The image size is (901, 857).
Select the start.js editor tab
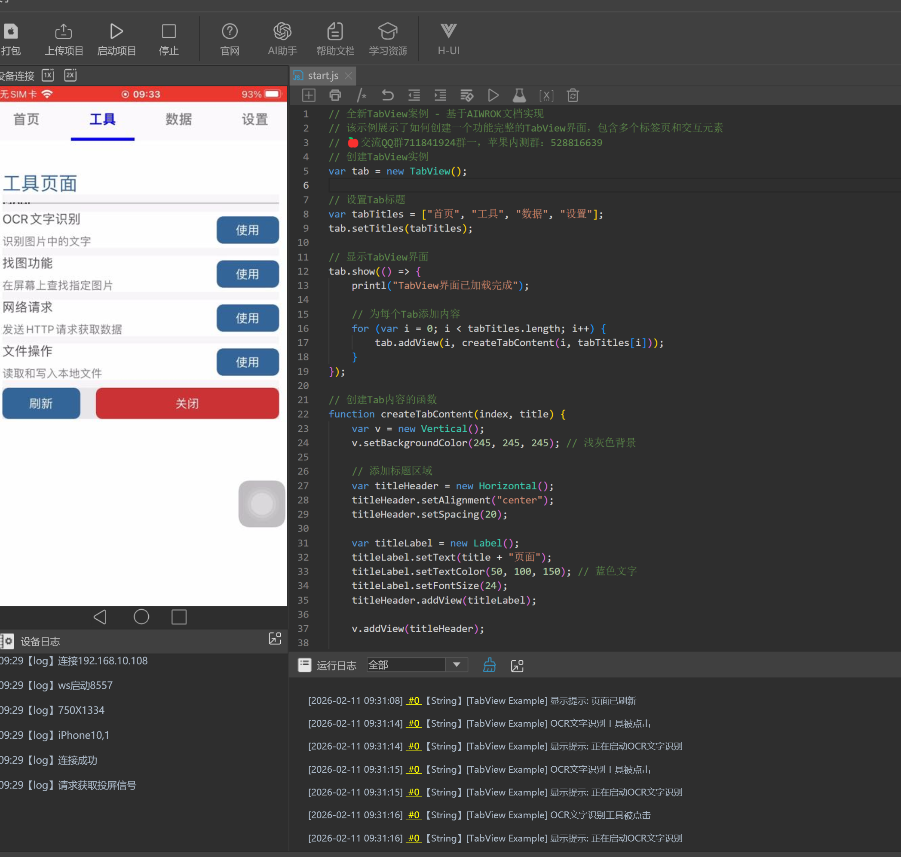[x=322, y=76]
